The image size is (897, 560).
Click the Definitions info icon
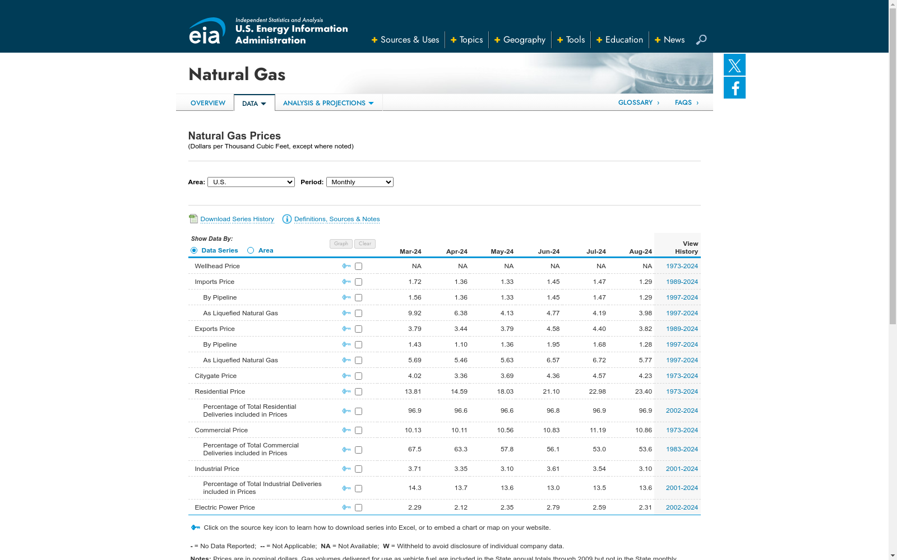pyautogui.click(x=287, y=219)
